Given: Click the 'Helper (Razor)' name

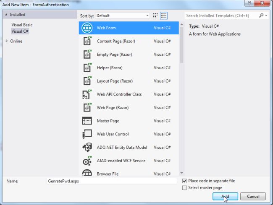Looking at the screenshot, I should click(x=110, y=68).
